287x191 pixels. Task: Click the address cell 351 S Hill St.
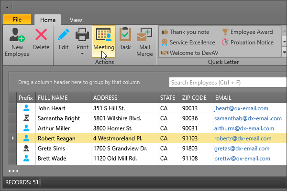[124, 108]
